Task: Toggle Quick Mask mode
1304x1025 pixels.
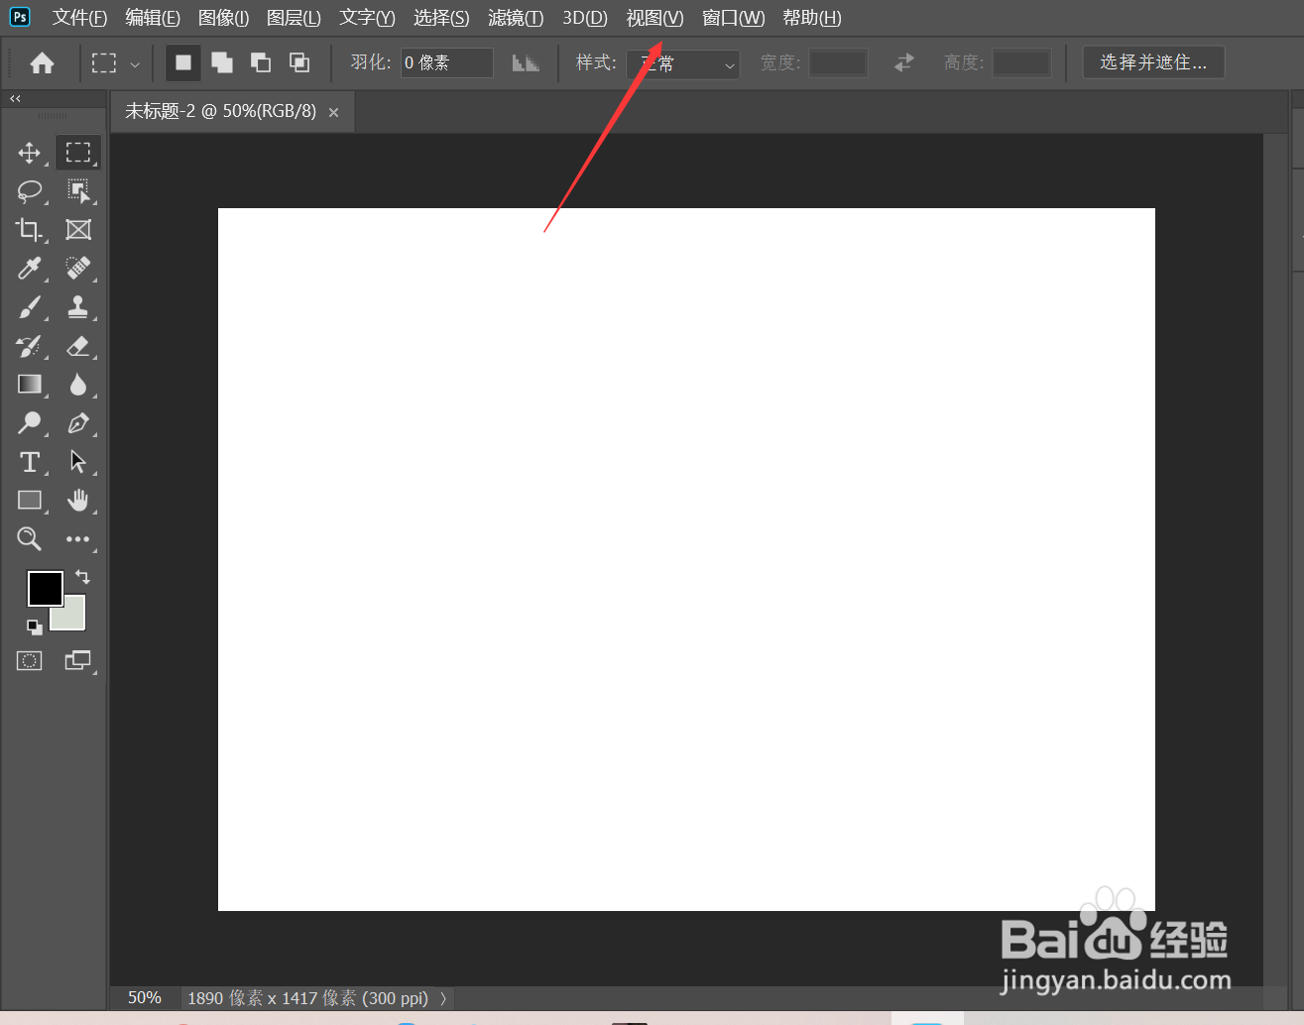Action: pos(30,661)
